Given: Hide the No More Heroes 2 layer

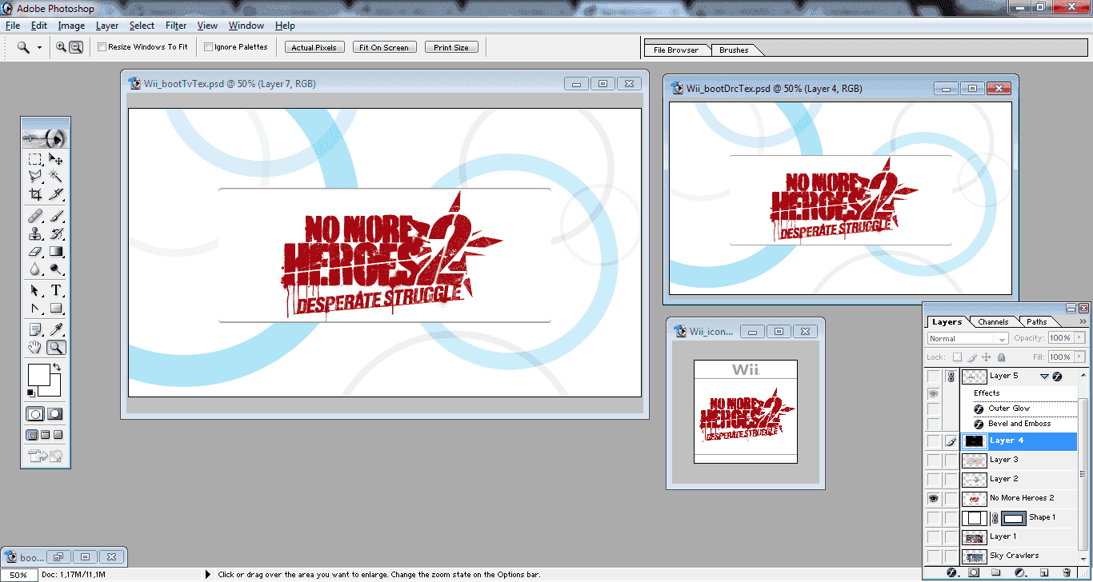Looking at the screenshot, I should (x=933, y=498).
